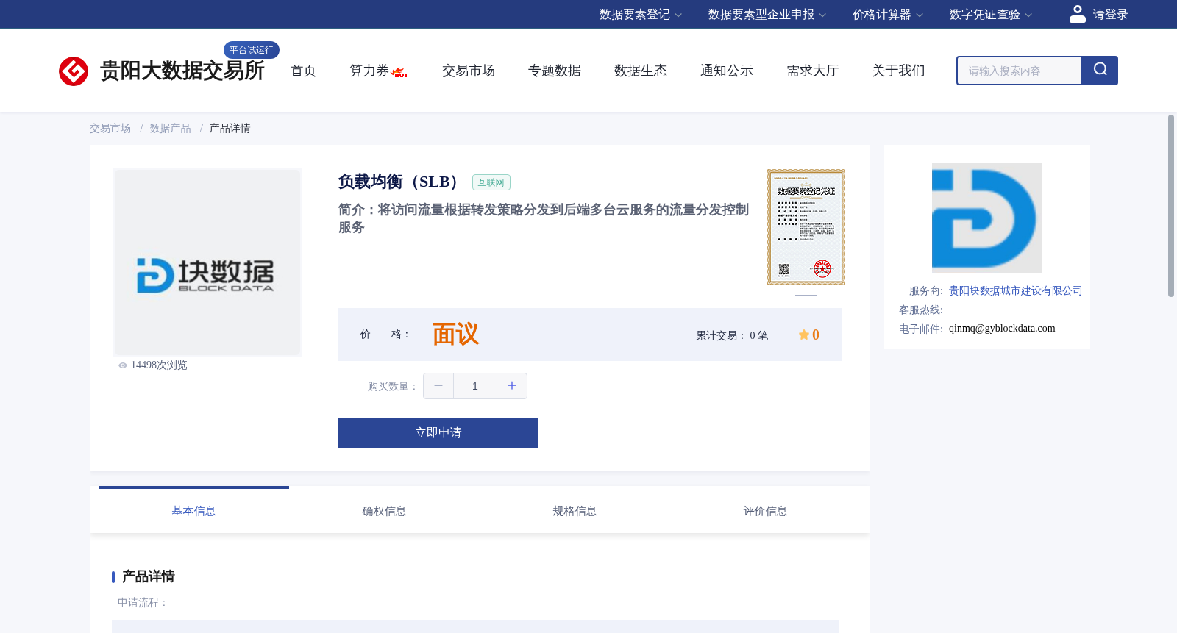Click the 贵阳大数据交易所 site title
Viewport: 1177px width, 633px height.
pos(182,71)
